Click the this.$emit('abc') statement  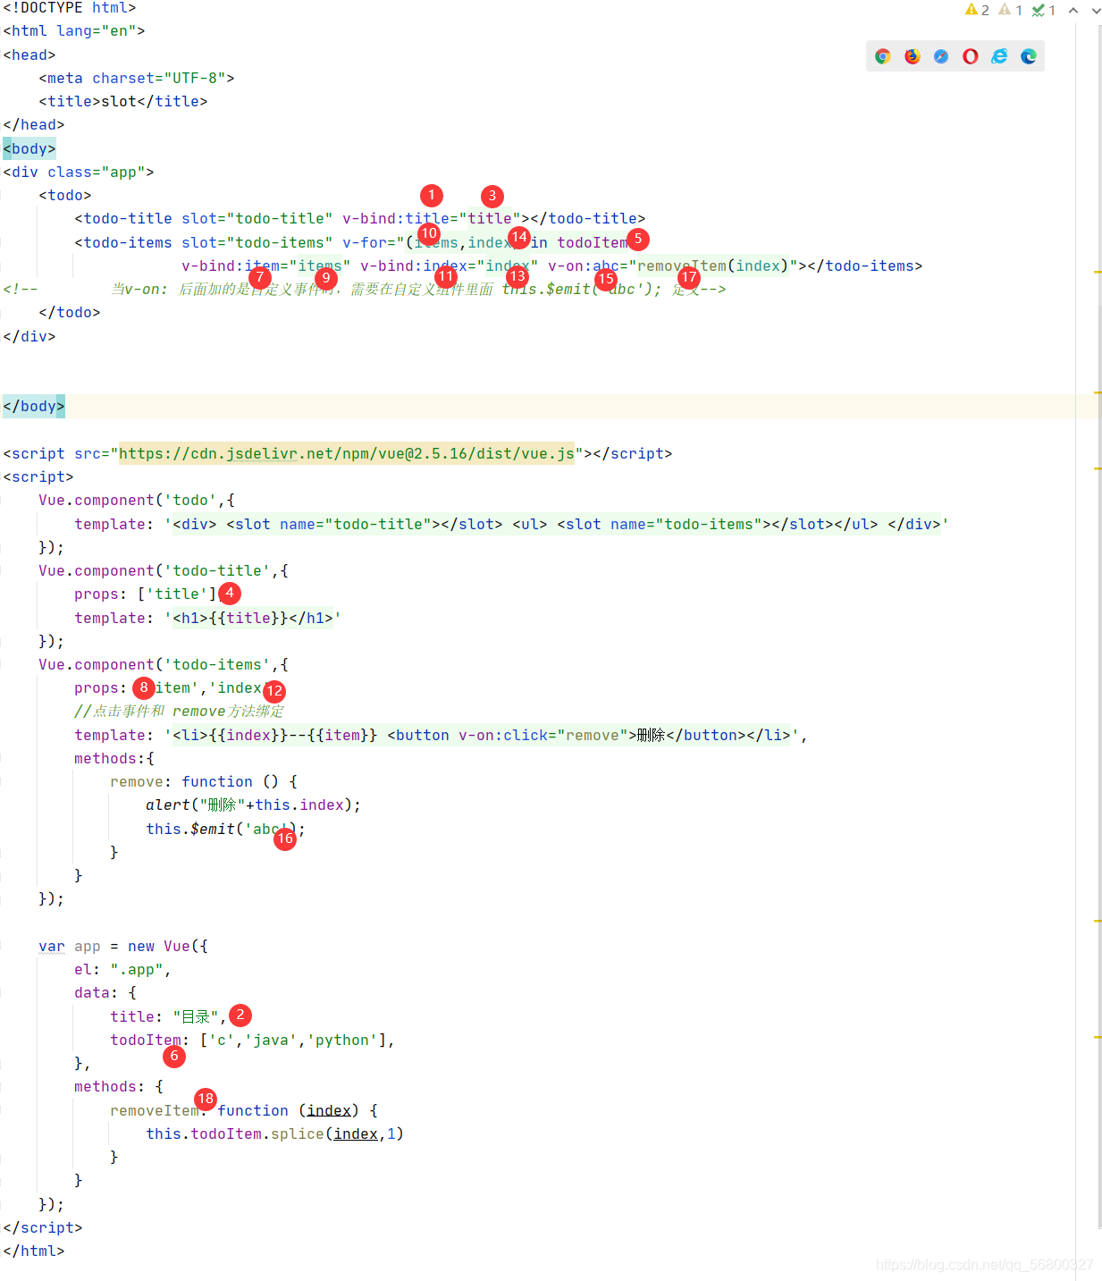tap(226, 830)
